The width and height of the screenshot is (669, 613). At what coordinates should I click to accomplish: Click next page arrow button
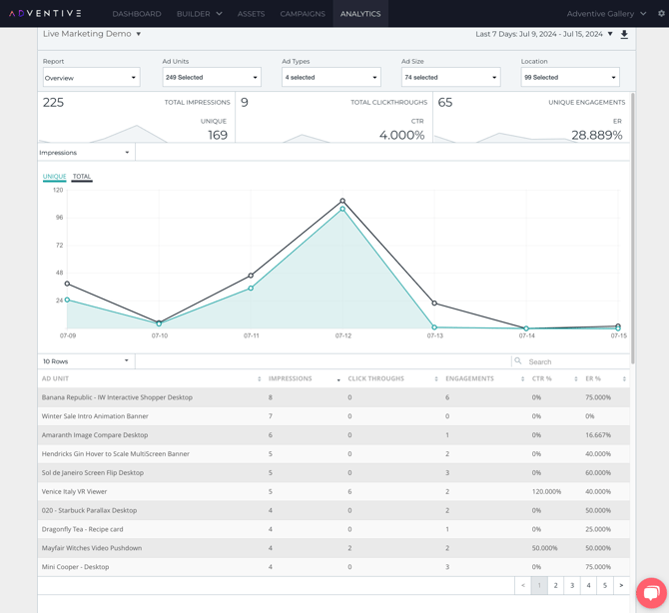tap(621, 586)
